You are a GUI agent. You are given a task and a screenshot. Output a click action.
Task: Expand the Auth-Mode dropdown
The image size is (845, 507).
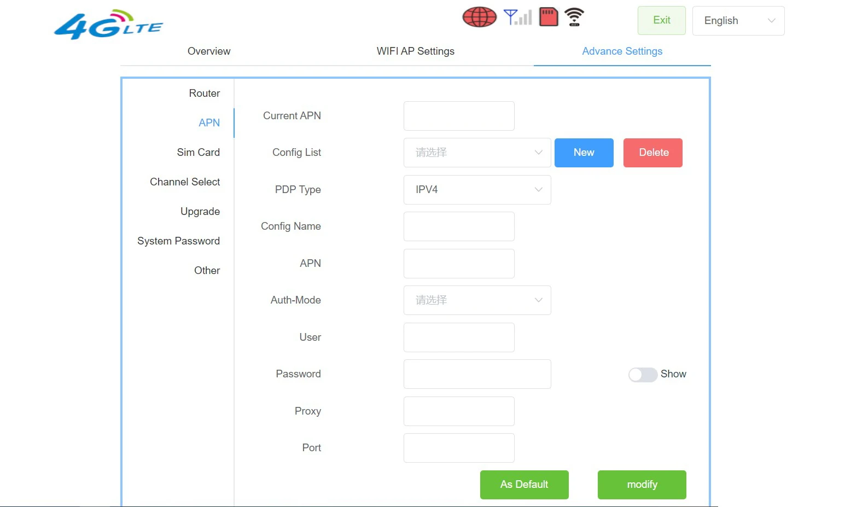point(477,300)
